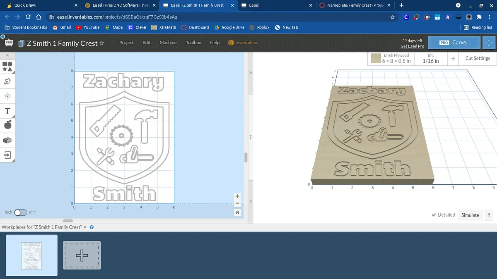Open the Apps brick icon
The width and height of the screenshot is (497, 279).
(x=7, y=140)
